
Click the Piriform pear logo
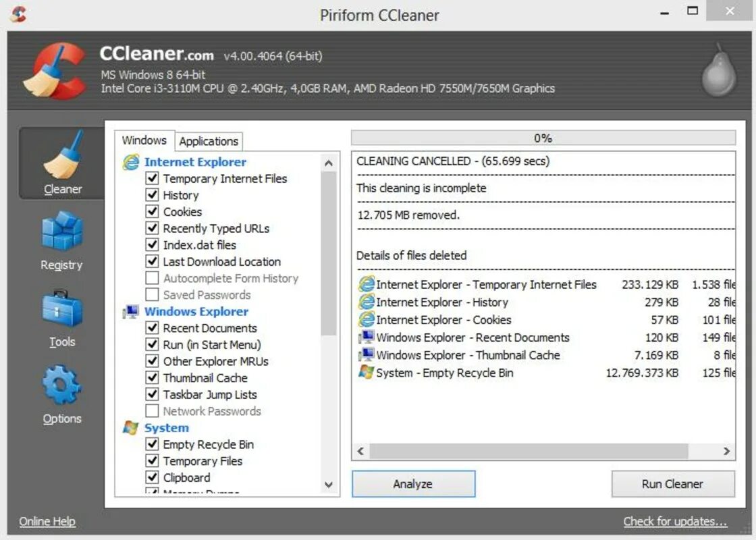coord(719,71)
